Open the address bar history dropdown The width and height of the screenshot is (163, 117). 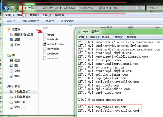tap(137, 8)
